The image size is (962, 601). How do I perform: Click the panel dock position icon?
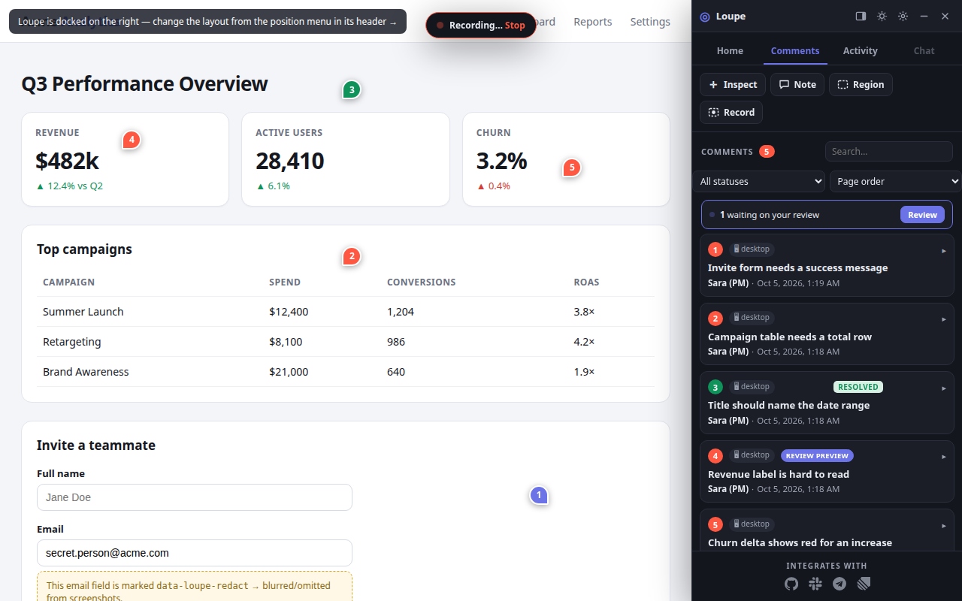(861, 16)
